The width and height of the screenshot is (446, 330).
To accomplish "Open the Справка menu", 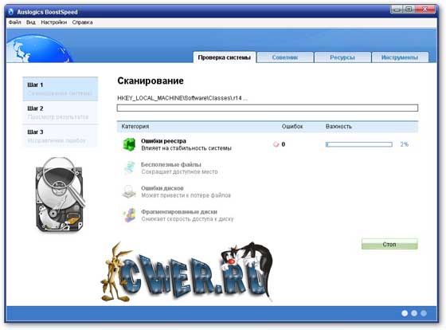I will tap(82, 22).
